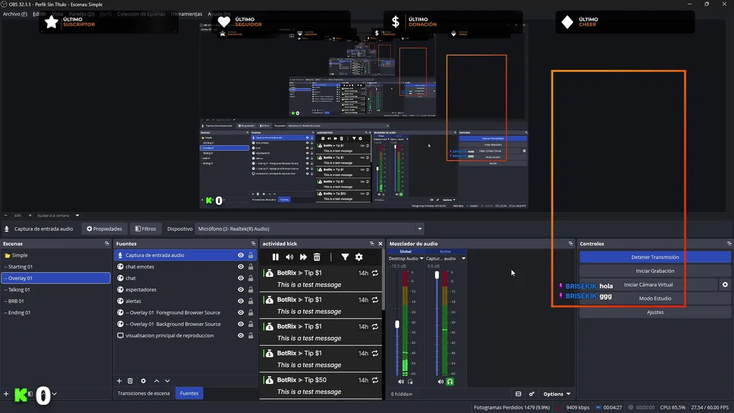Undock the Controles panel
This screenshot has width=734, height=413.
(729, 244)
